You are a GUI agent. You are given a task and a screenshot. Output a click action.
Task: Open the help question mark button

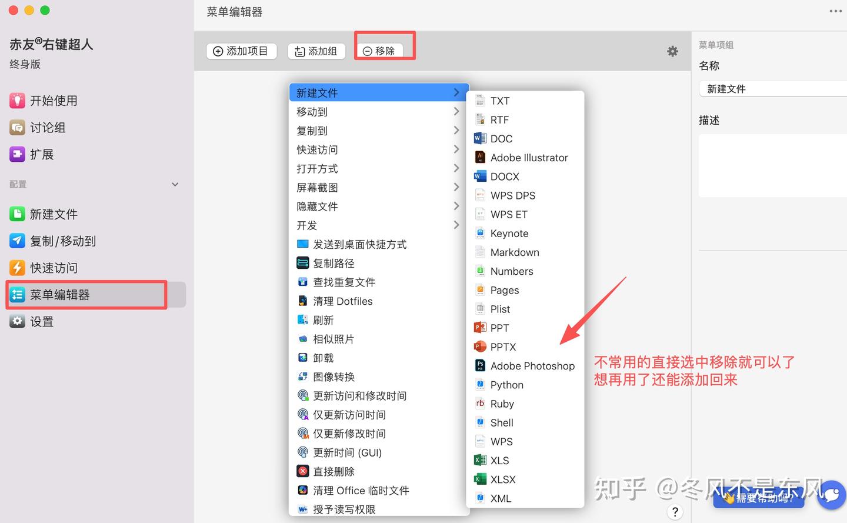click(x=675, y=511)
